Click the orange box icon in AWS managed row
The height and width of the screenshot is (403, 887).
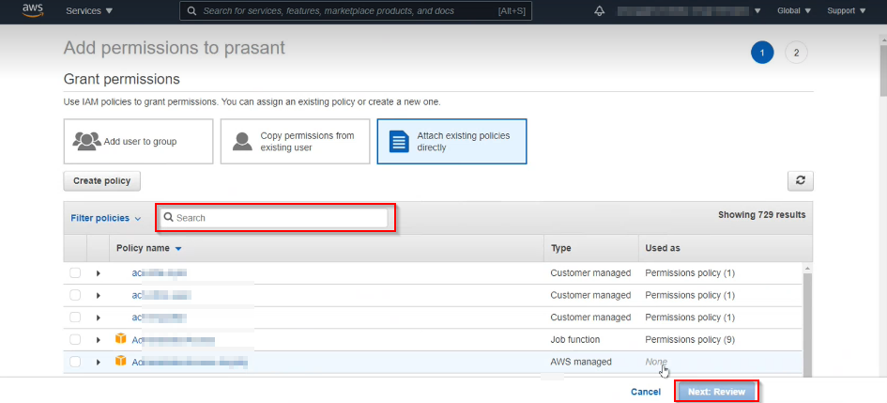[120, 361]
